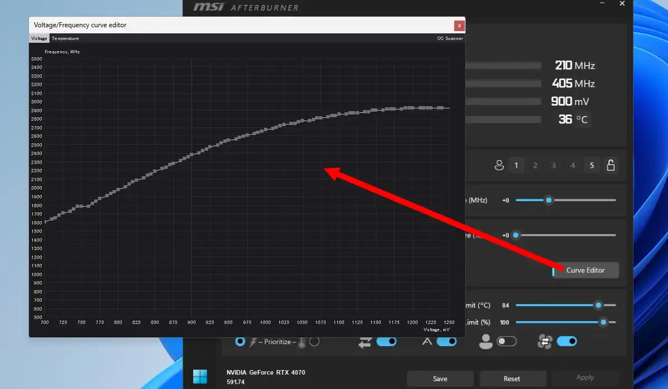
Task: Turn on the user profile toggle switch
Action: [507, 341]
